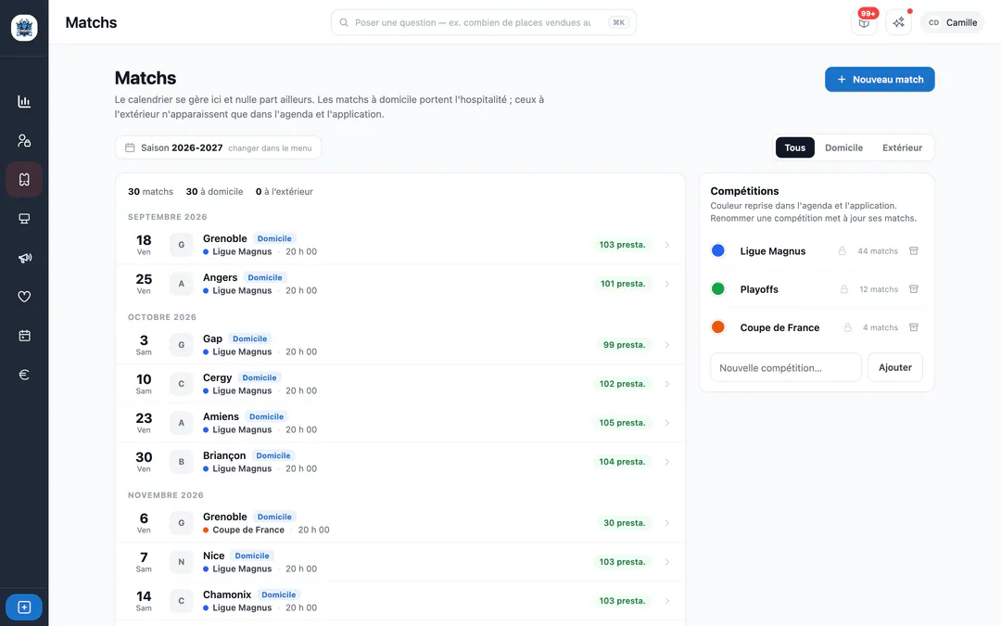The width and height of the screenshot is (1001, 626).
Task: Click the Ligue Magnus competition name
Action: pyautogui.click(x=772, y=251)
